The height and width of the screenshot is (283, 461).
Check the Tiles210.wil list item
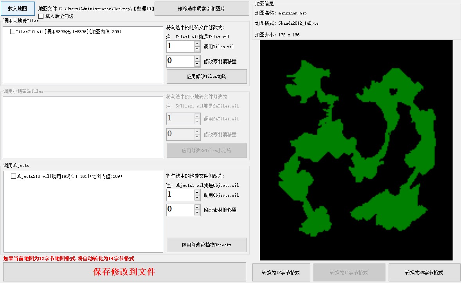coord(13,32)
